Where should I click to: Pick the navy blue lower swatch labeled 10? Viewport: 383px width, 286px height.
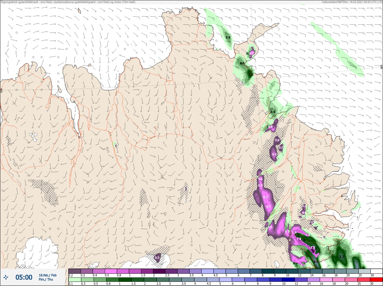tap(289, 280)
